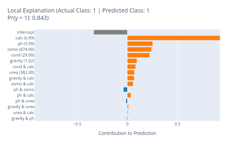Select the osmo (874.00) bar

point(139,49)
